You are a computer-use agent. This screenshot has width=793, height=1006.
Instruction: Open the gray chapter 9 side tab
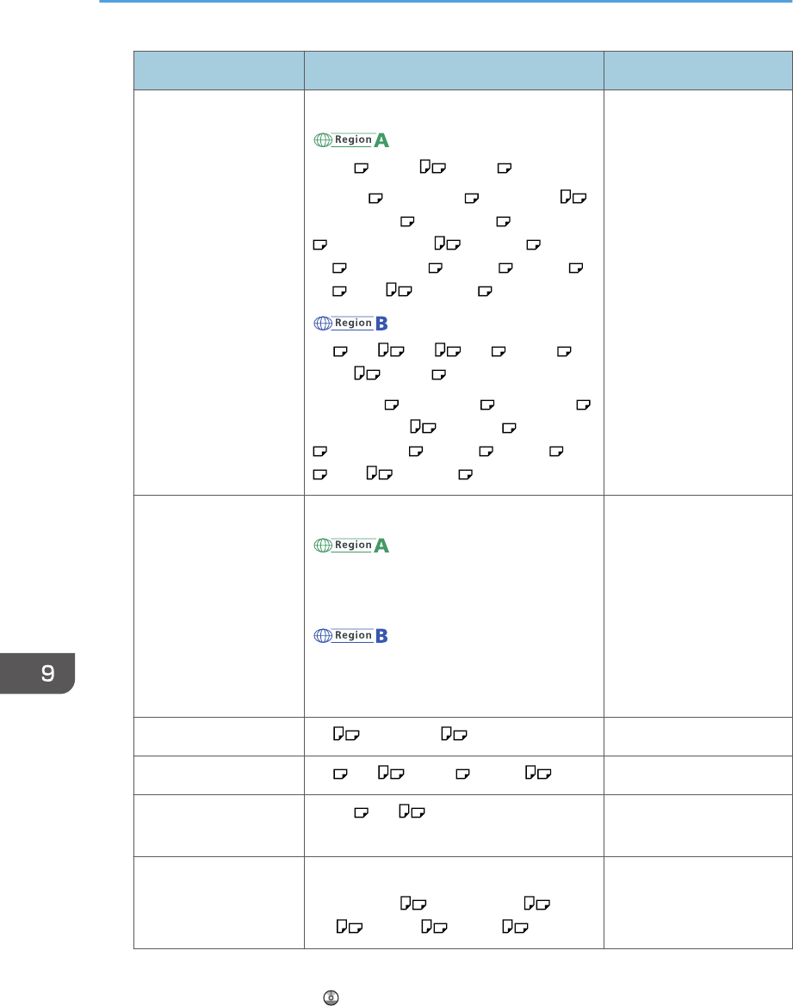pos(37,673)
